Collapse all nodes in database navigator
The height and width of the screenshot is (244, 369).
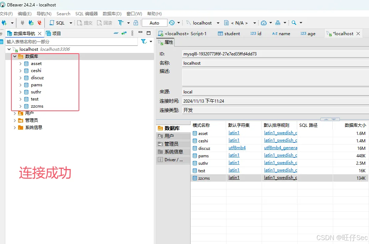tap(116, 33)
